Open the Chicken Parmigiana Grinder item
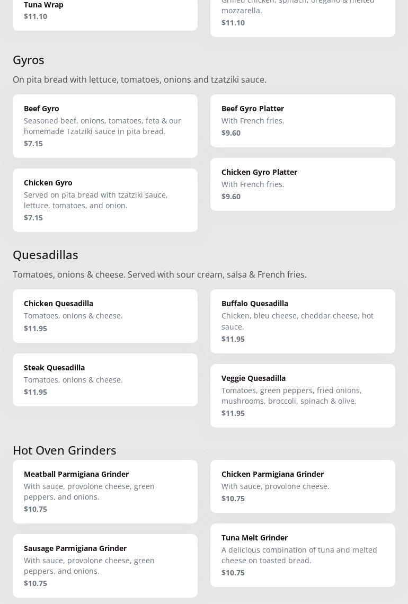 point(303,486)
